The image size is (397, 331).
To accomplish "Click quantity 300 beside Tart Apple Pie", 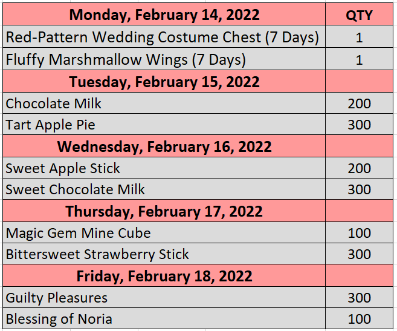I will [359, 125].
